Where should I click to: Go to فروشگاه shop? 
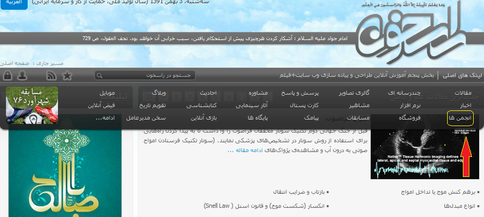click(x=410, y=118)
